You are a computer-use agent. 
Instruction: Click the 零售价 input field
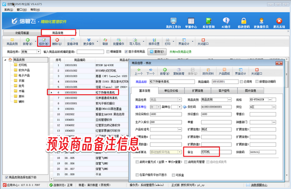pyautogui.click(x=263, y=114)
